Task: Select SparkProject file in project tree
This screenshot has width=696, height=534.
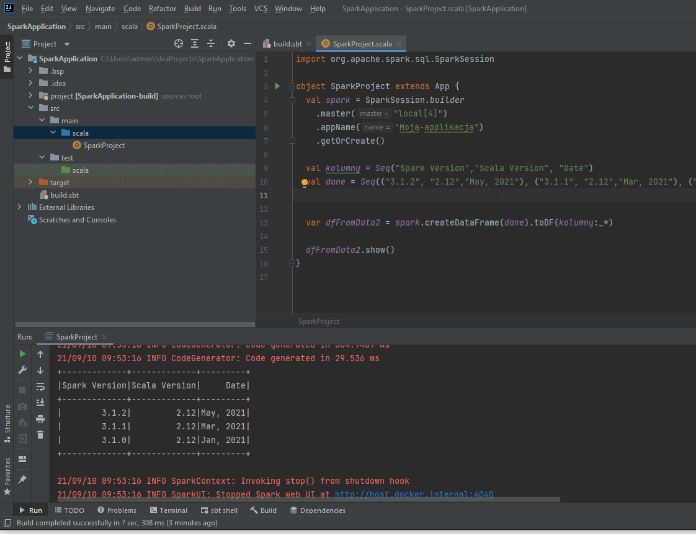Action: [x=104, y=146]
